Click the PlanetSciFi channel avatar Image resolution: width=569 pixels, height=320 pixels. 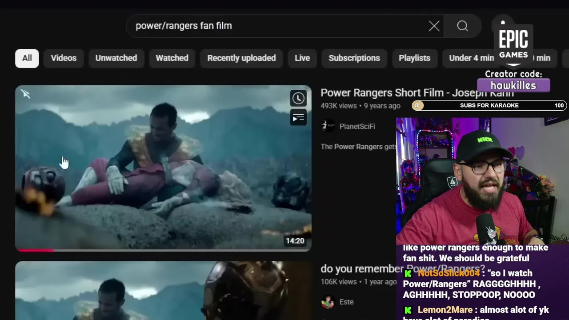(x=328, y=126)
